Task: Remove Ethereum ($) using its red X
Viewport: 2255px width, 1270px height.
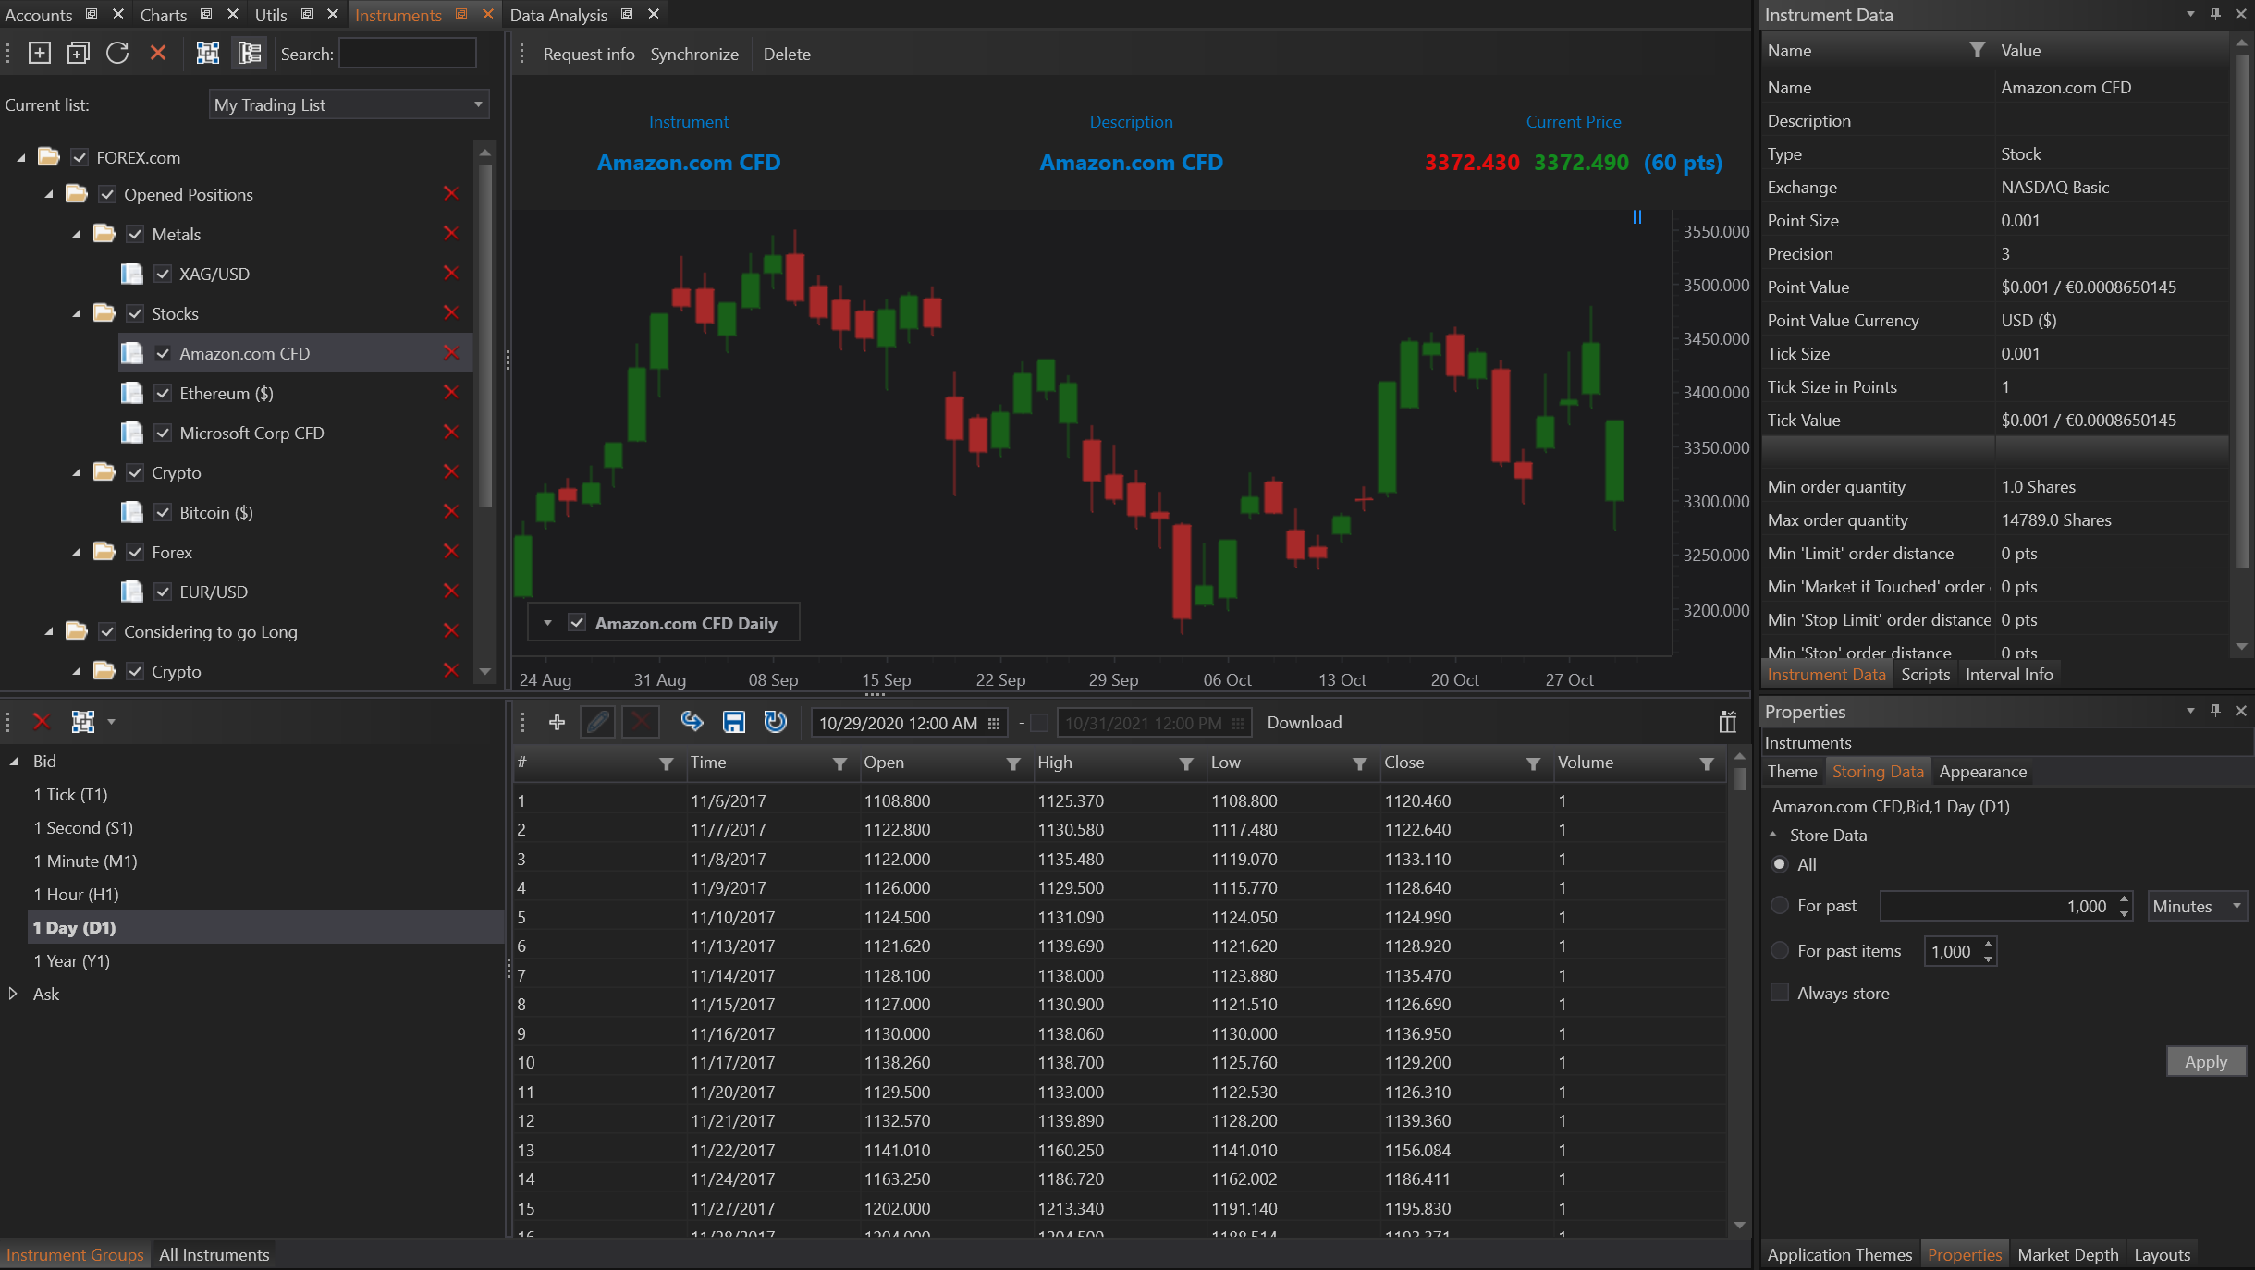Action: (451, 393)
